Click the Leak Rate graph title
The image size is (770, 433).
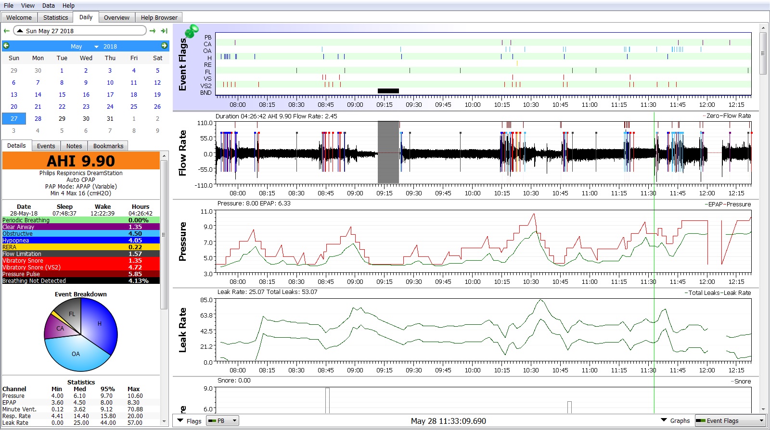tap(182, 330)
